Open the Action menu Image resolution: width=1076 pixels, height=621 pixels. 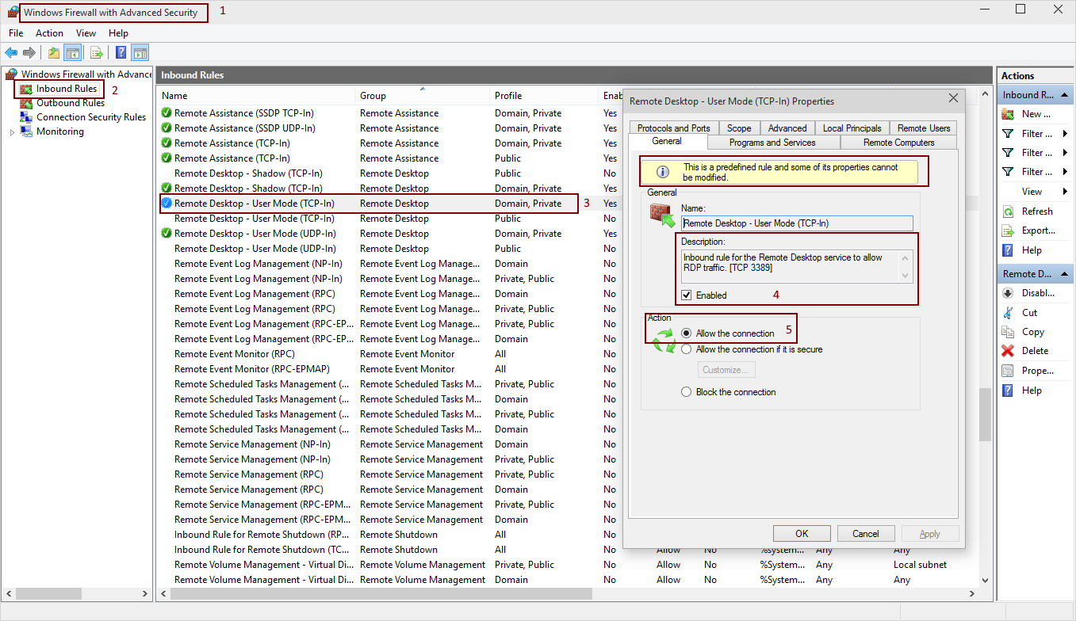pos(49,33)
